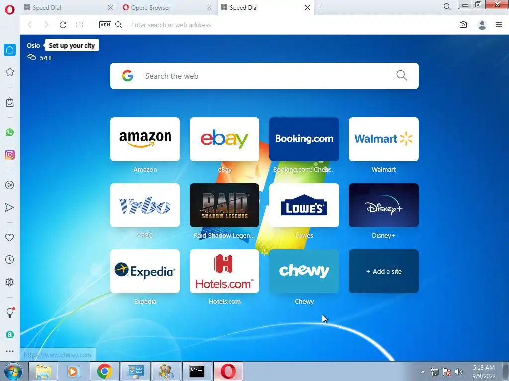The height and width of the screenshot is (381, 509).
Task: Open Windows Explorer from the taskbar
Action: coord(43,371)
